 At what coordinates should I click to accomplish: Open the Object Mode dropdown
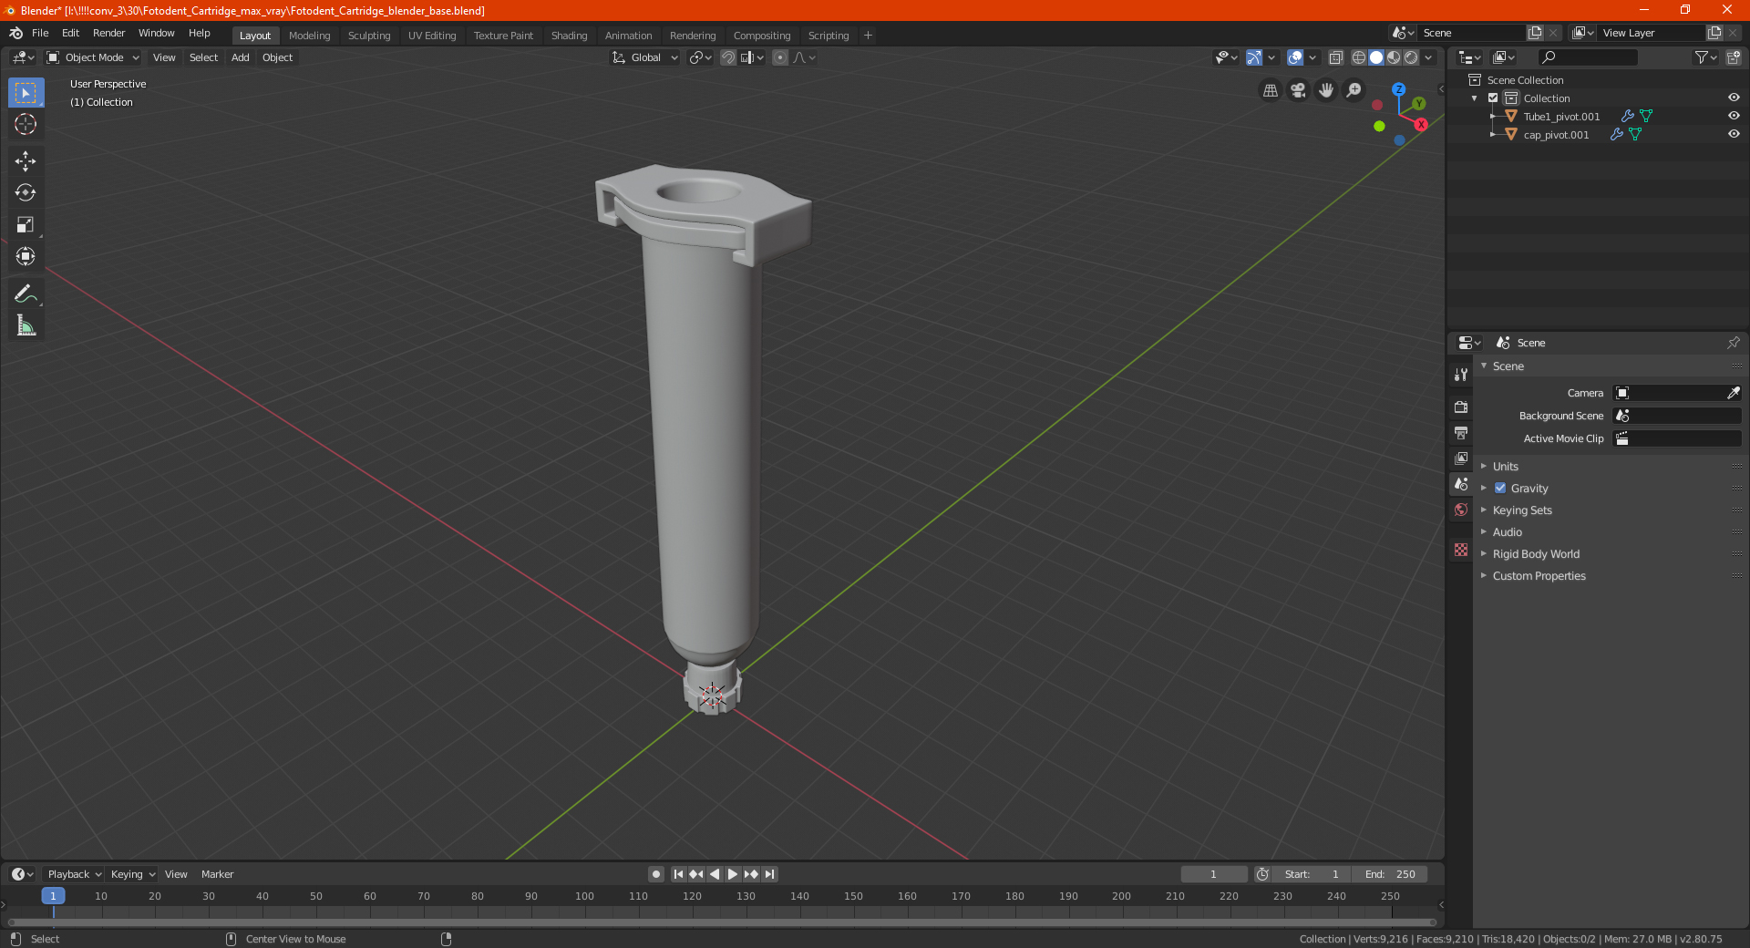tap(93, 57)
